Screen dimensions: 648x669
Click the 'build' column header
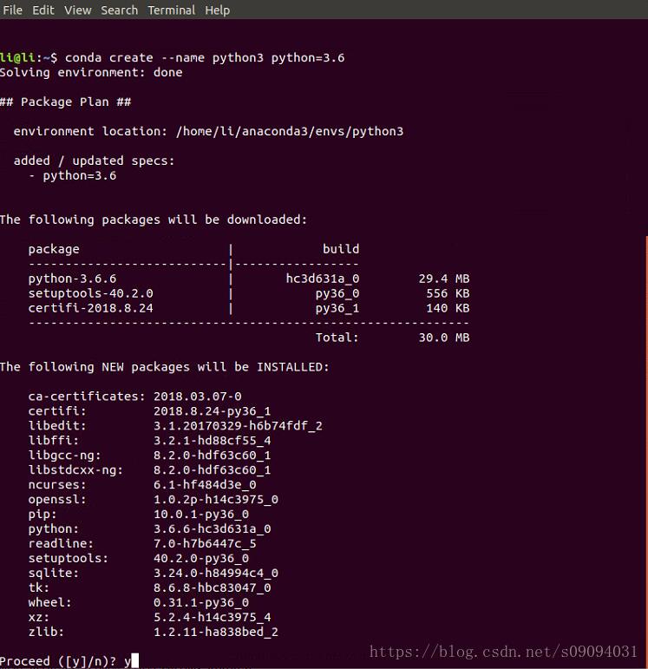click(x=341, y=249)
